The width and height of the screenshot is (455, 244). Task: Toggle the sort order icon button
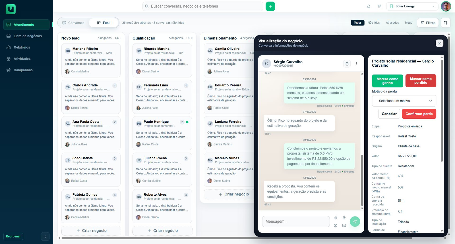[446, 23]
